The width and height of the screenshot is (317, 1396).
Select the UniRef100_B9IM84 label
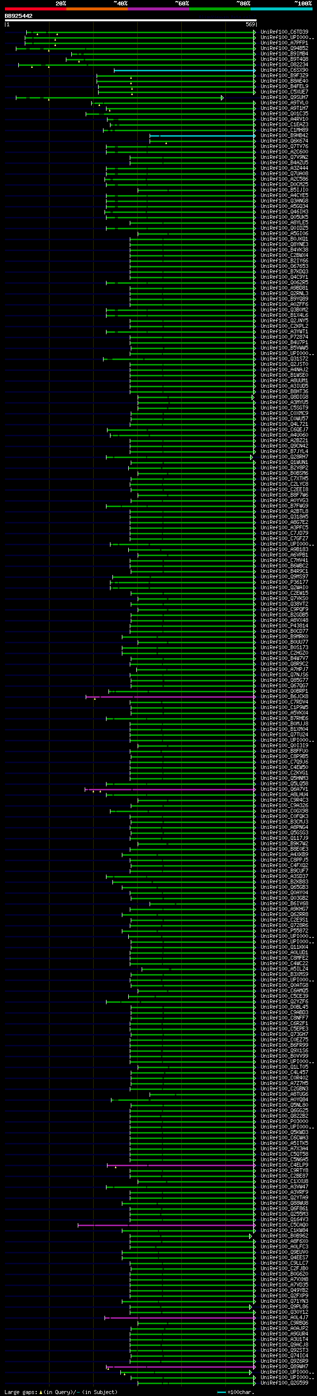284,53
